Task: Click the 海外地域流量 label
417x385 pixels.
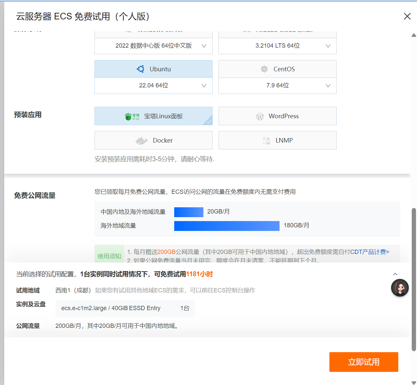Action: [118, 226]
